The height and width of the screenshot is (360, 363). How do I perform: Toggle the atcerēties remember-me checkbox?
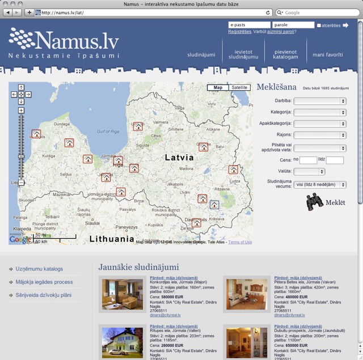[x=319, y=26]
